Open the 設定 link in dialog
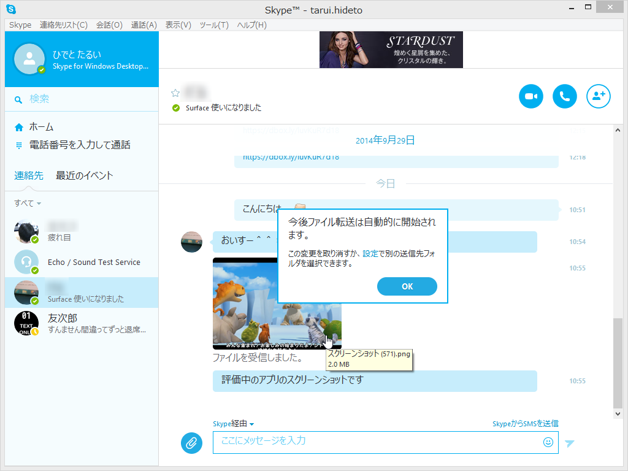628x471 pixels. [x=370, y=253]
